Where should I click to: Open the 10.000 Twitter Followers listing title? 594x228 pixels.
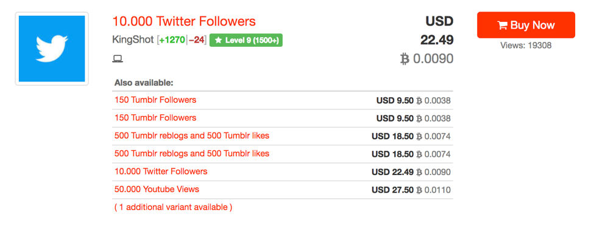click(x=184, y=21)
